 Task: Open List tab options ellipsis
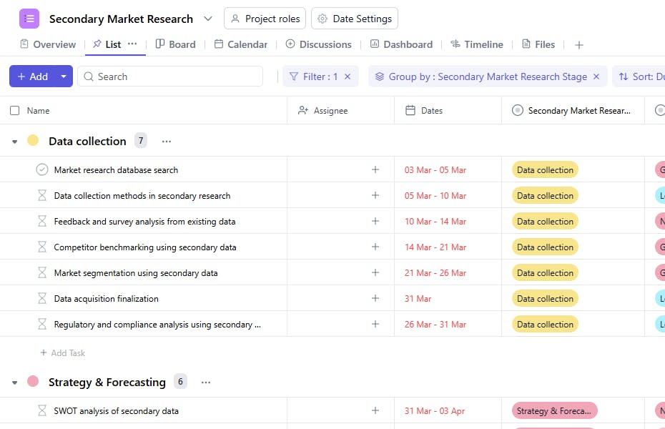pos(132,44)
